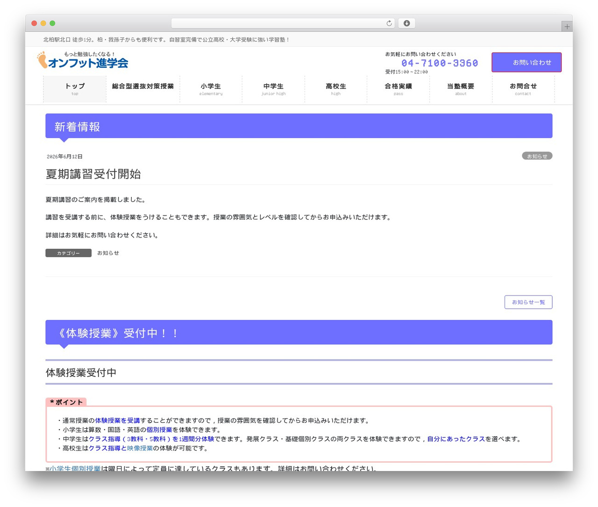Open the お知らせ category link

(108, 253)
